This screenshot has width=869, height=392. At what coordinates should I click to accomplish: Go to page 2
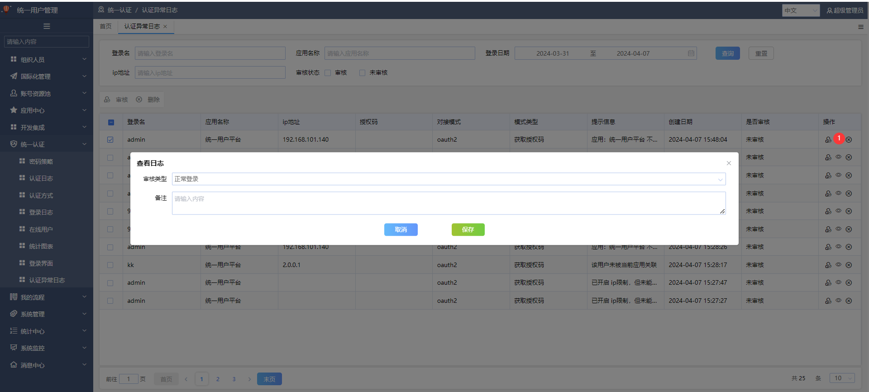pyautogui.click(x=218, y=379)
